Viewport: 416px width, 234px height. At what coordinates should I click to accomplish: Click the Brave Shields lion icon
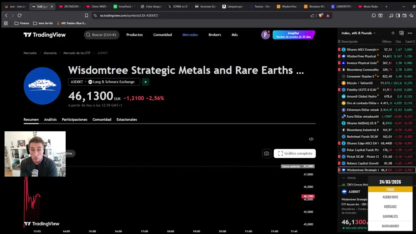click(321, 15)
